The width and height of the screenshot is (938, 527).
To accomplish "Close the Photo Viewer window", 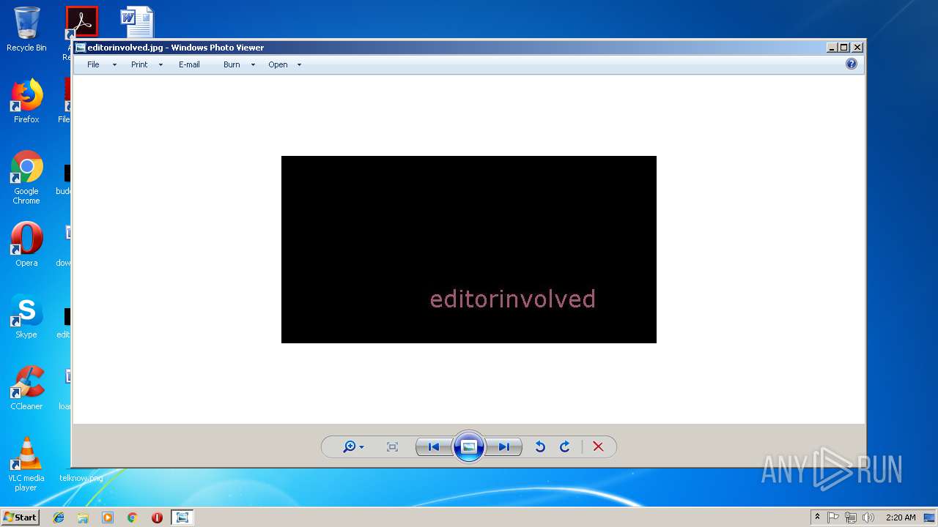I will [x=857, y=48].
